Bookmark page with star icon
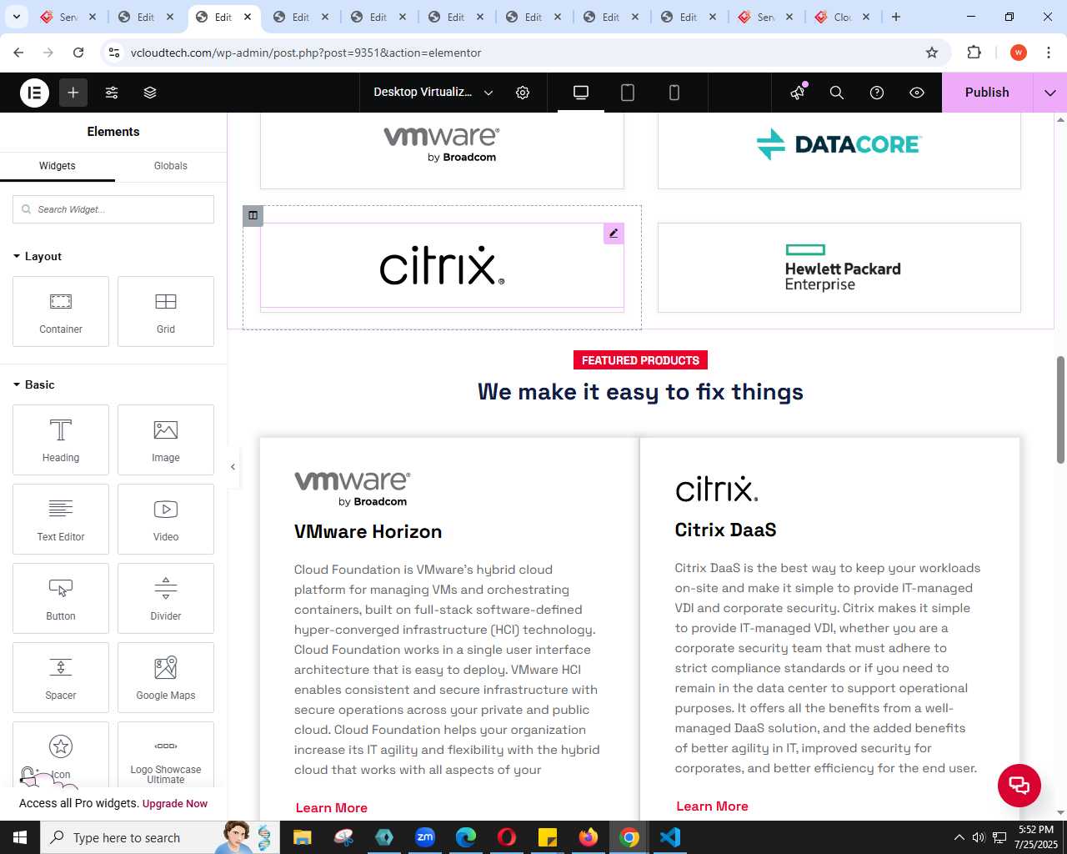The width and height of the screenshot is (1067, 854). click(x=932, y=53)
